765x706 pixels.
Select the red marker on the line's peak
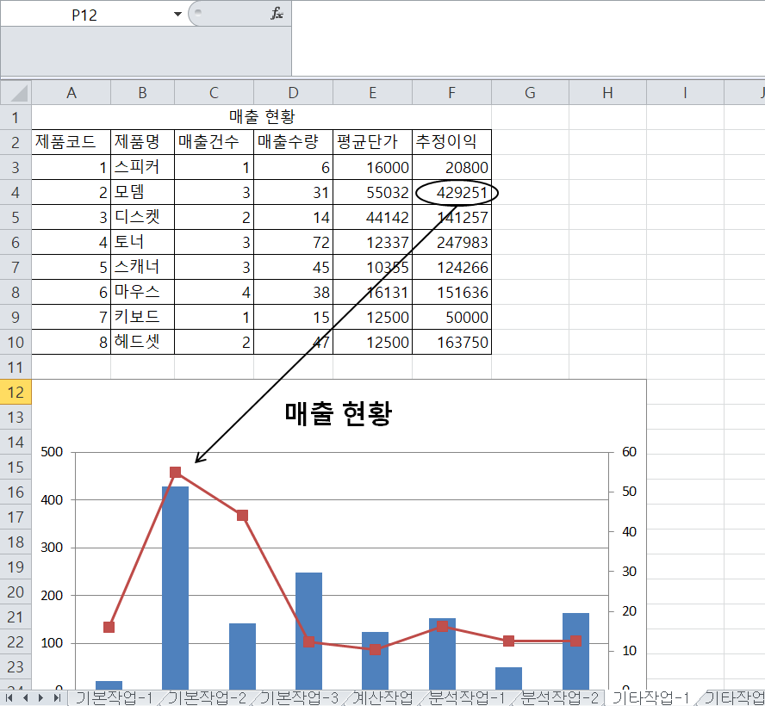175,472
